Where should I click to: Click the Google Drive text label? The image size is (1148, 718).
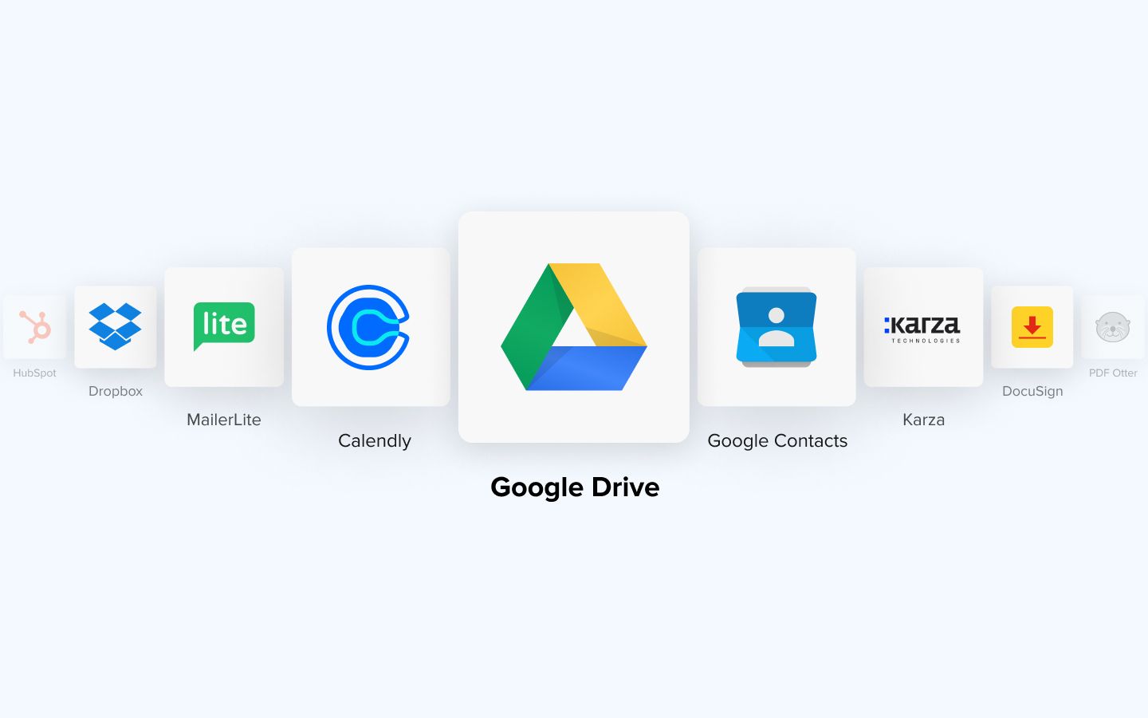(575, 487)
